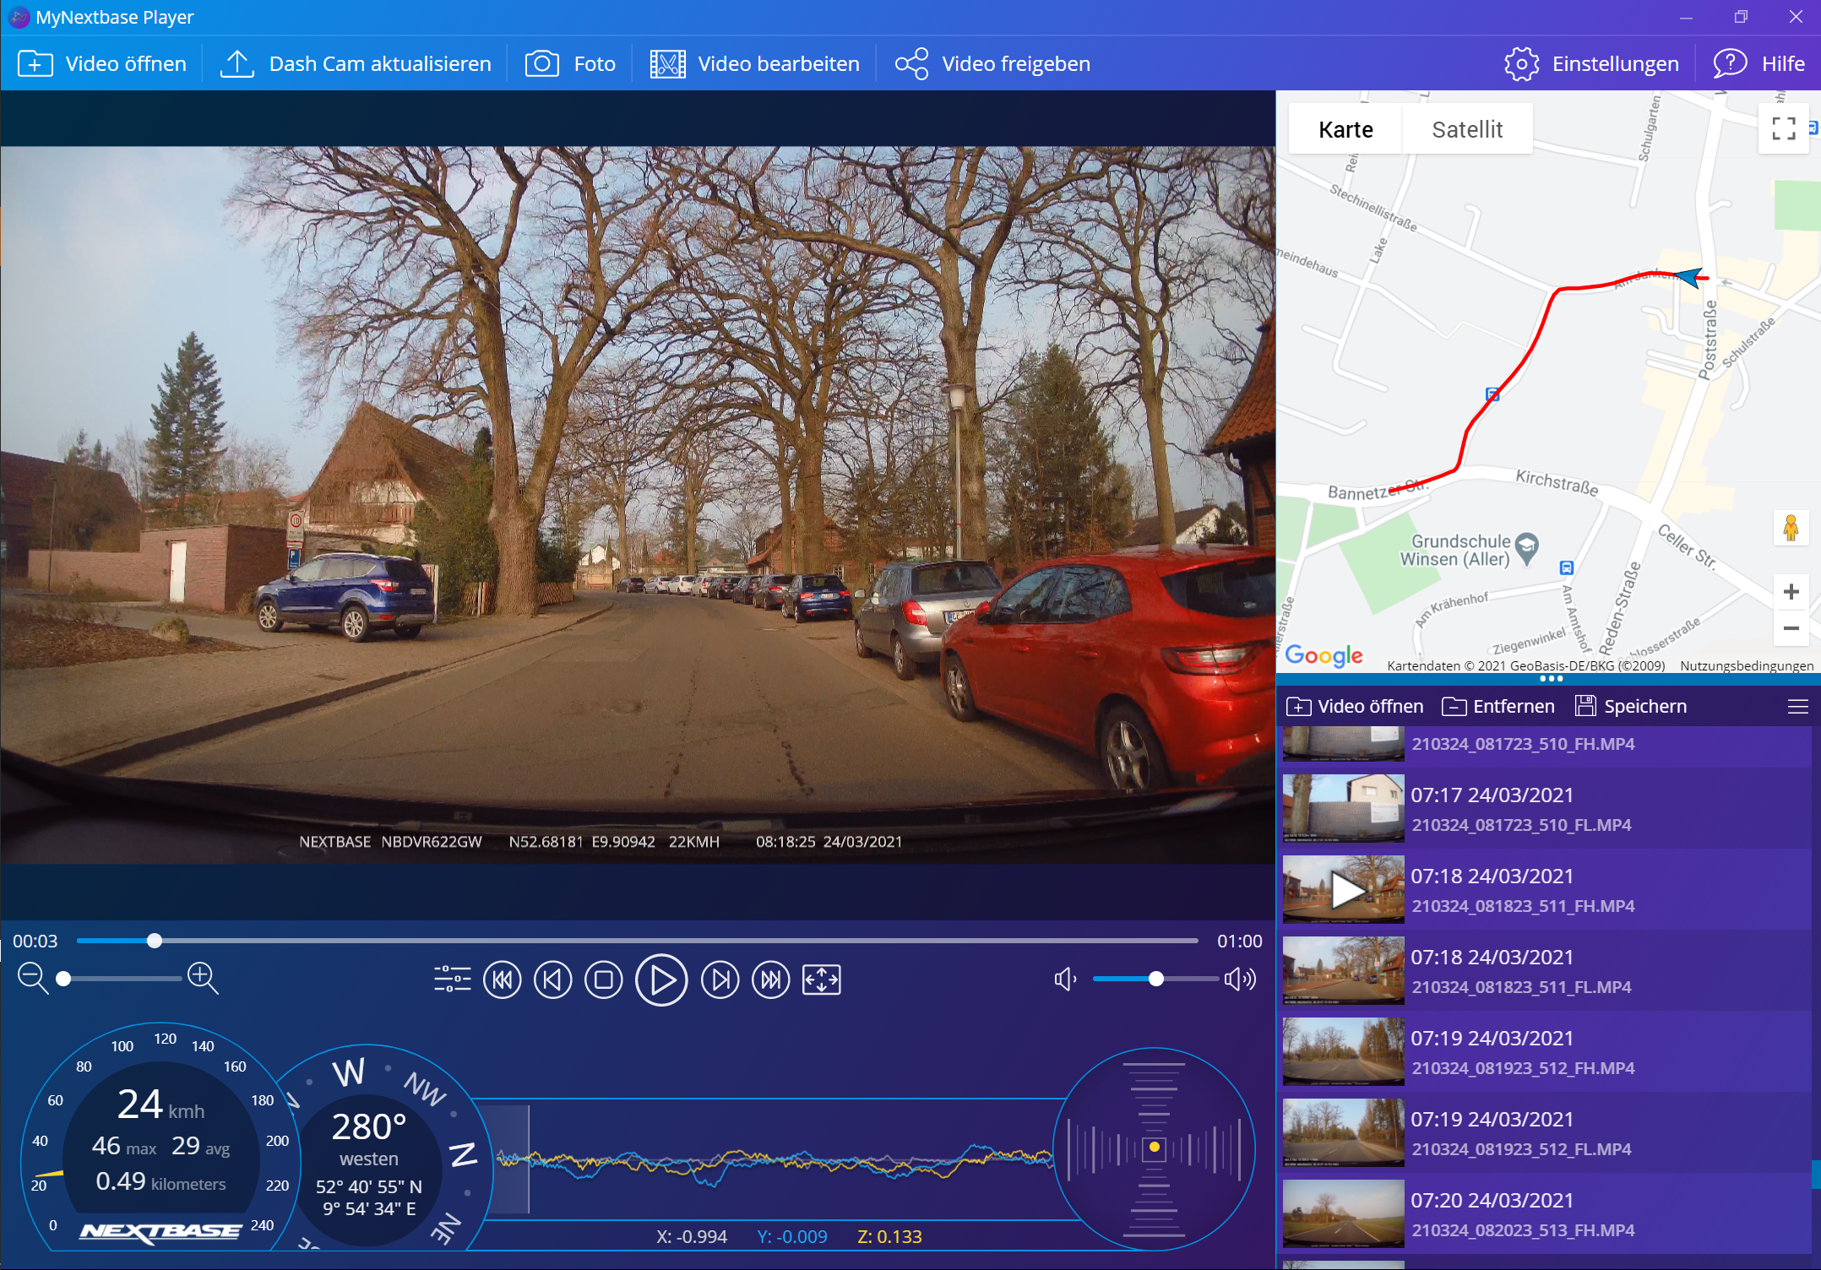Select the Karte map tab
The image size is (1821, 1270).
coord(1345,129)
